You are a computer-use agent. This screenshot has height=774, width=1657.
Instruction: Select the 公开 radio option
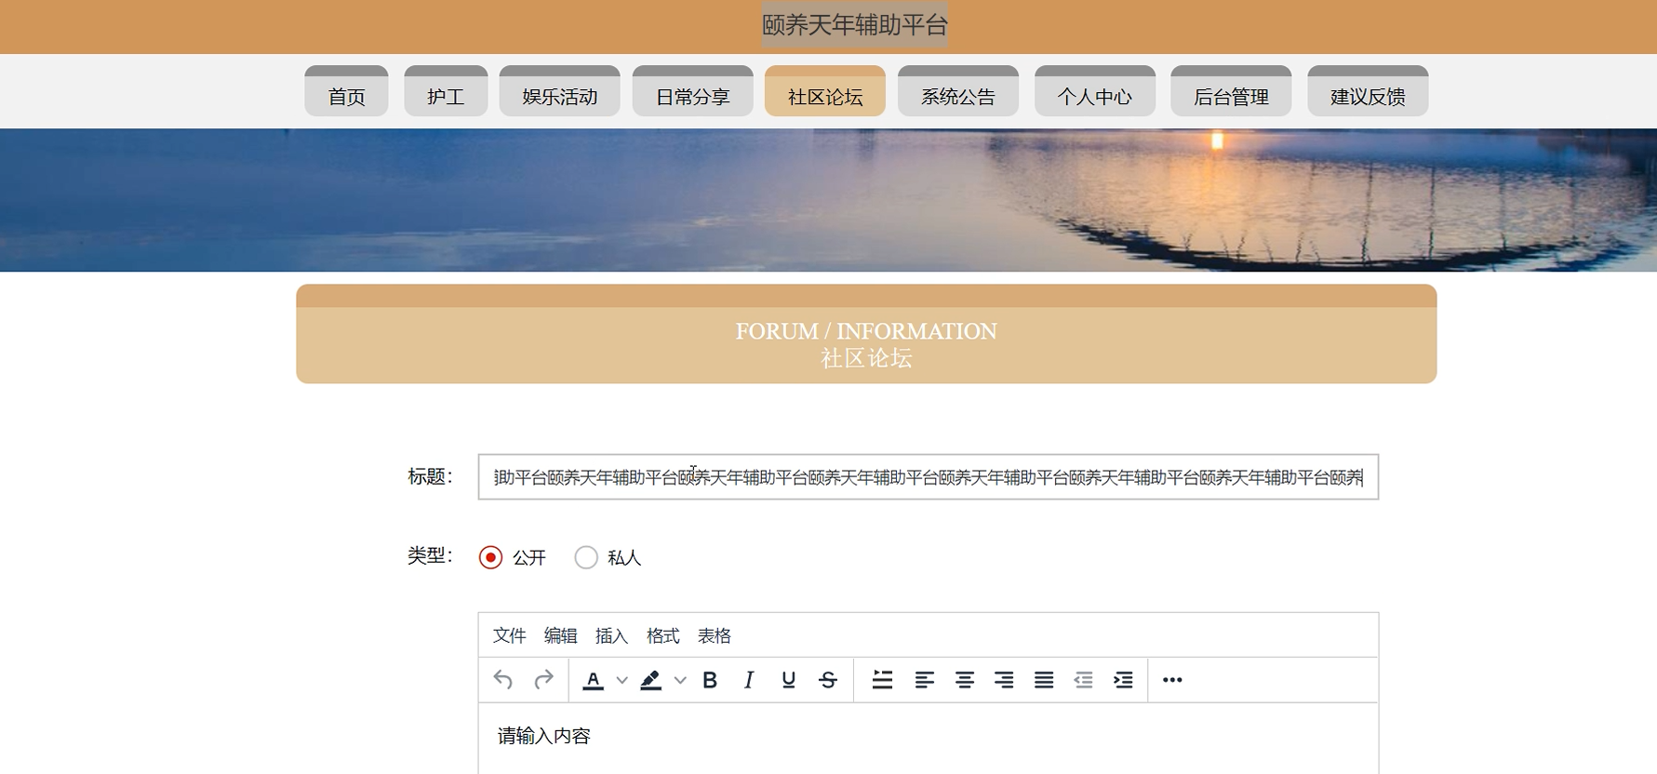click(490, 557)
